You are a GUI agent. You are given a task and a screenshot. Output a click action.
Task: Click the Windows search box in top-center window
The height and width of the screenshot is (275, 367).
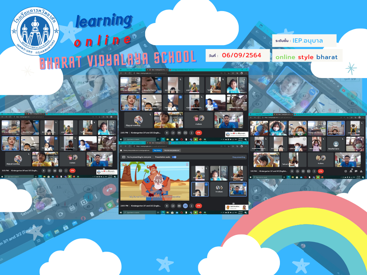point(139,139)
